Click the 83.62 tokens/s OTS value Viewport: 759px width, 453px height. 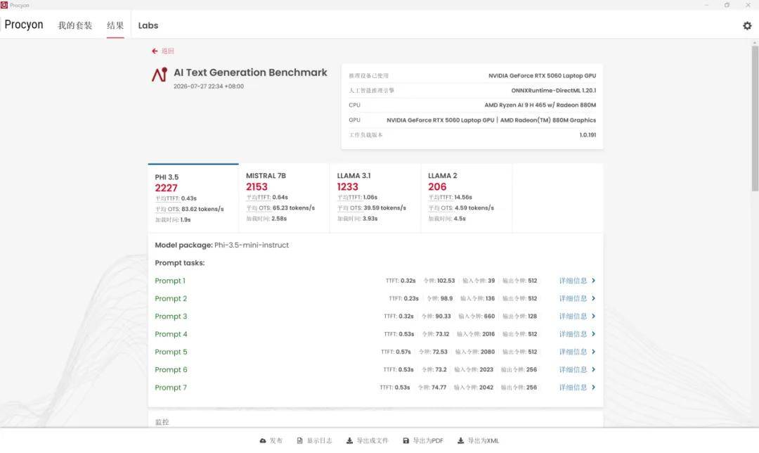point(203,210)
